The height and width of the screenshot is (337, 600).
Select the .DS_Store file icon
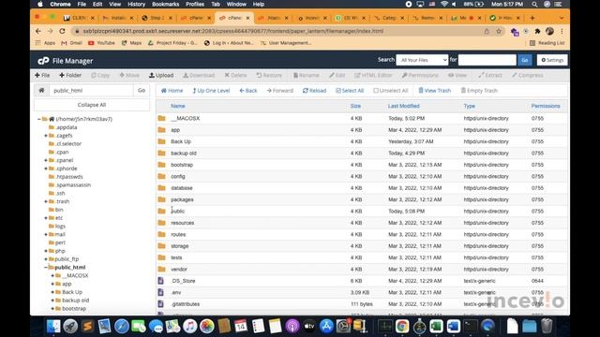pyautogui.click(x=161, y=281)
